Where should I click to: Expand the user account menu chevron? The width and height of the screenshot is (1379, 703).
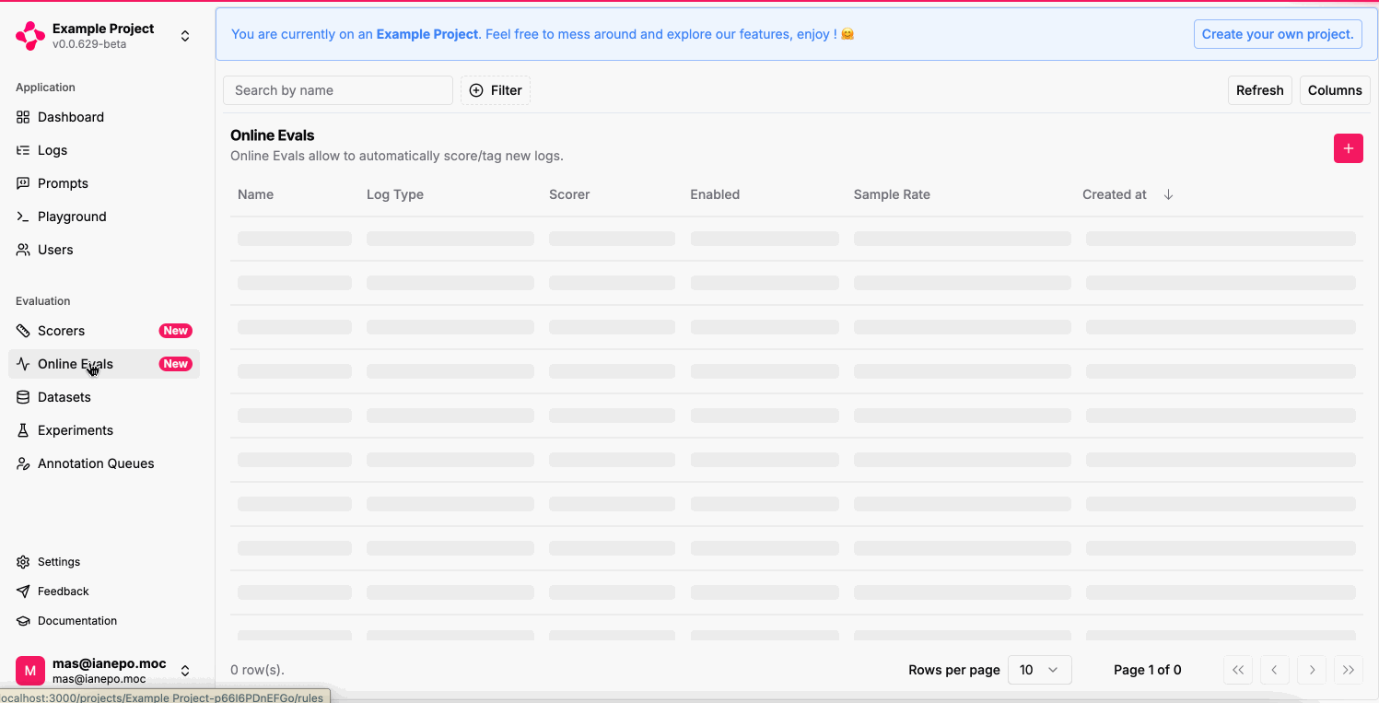click(185, 671)
